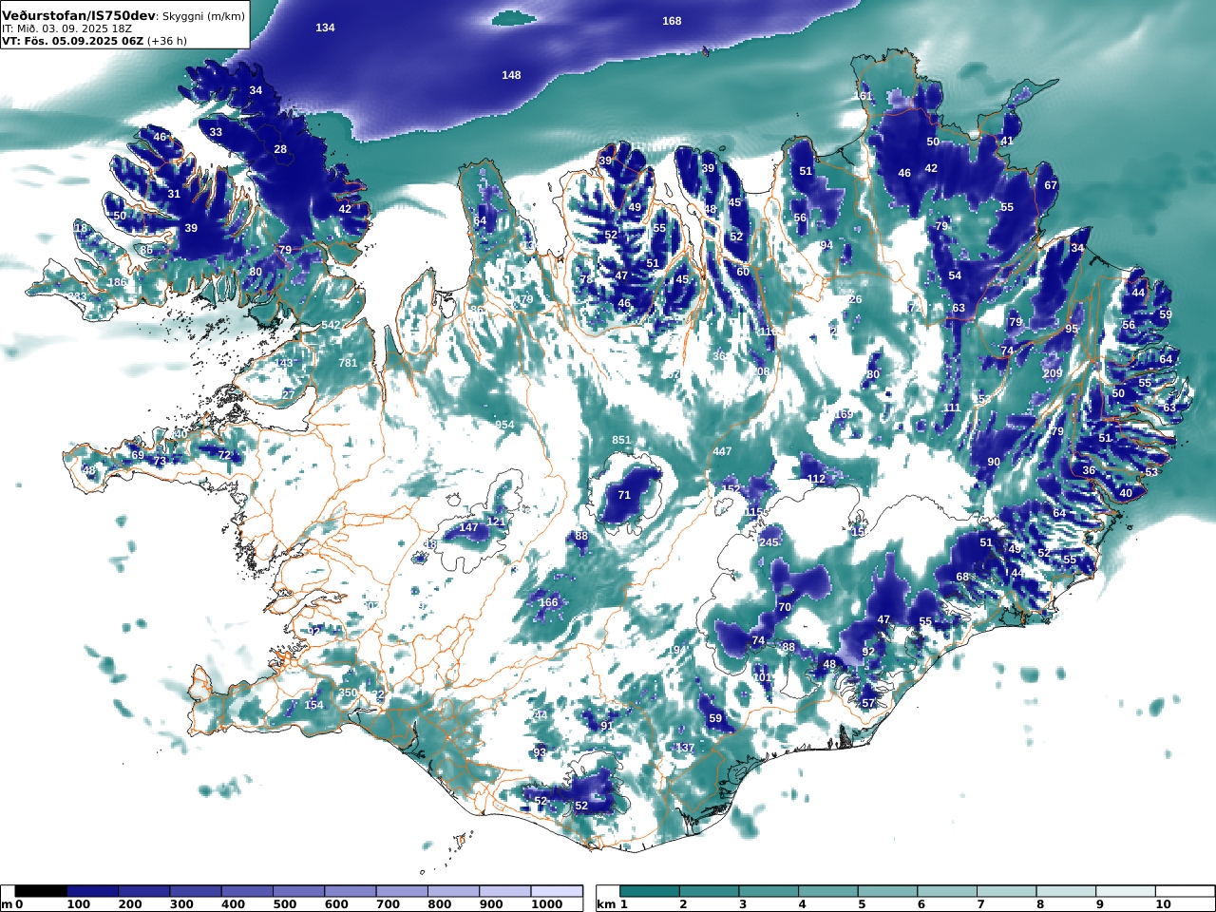Click the 542 visibility value on the map
This screenshot has width=1216, height=912.
331,325
